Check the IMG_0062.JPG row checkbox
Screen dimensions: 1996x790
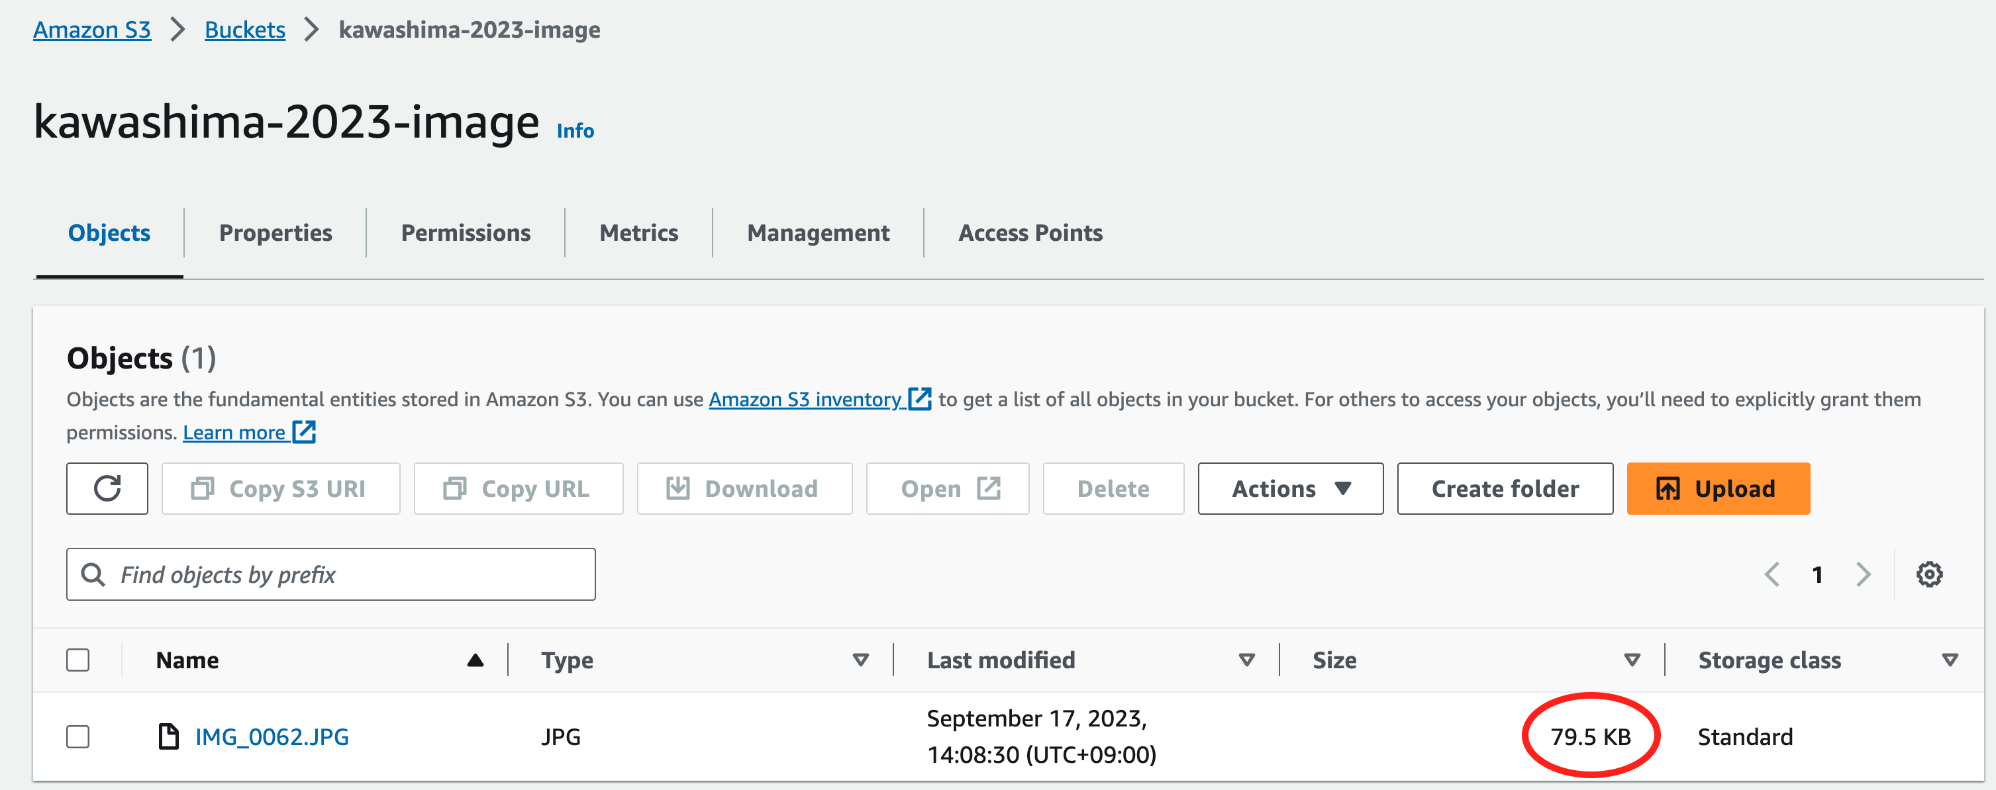(77, 736)
